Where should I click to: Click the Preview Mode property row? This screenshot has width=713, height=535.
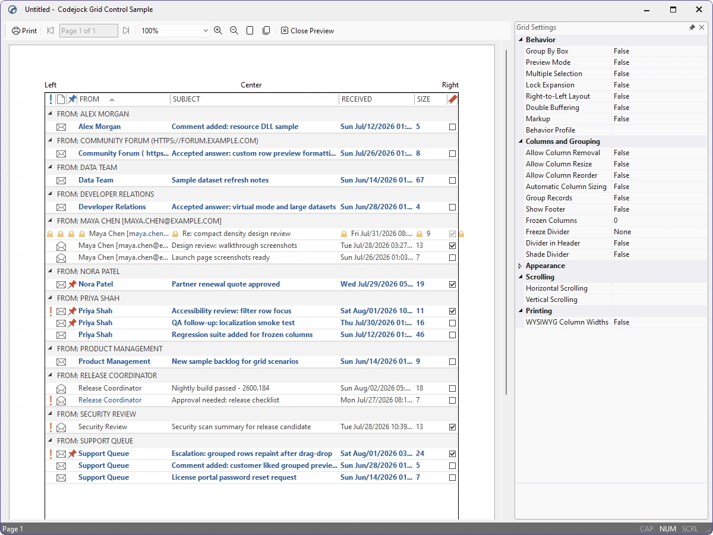611,62
